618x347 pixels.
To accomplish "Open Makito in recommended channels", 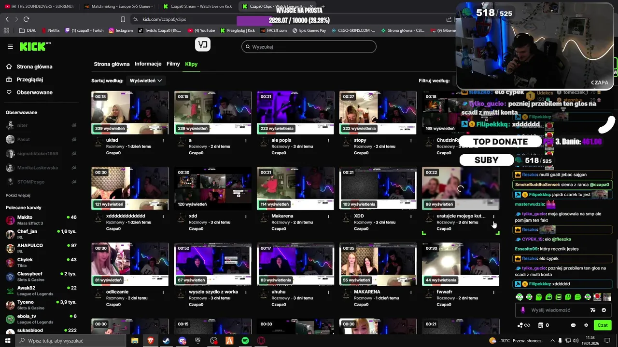I will tap(41, 220).
